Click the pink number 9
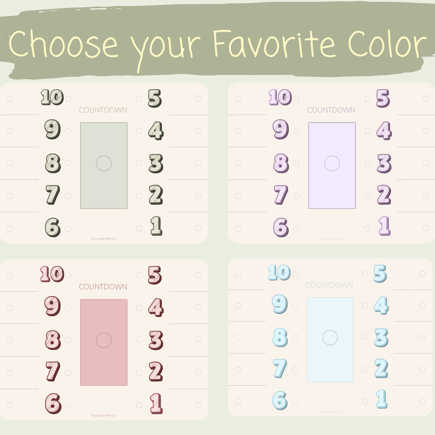The width and height of the screenshot is (435, 435). coord(53,307)
